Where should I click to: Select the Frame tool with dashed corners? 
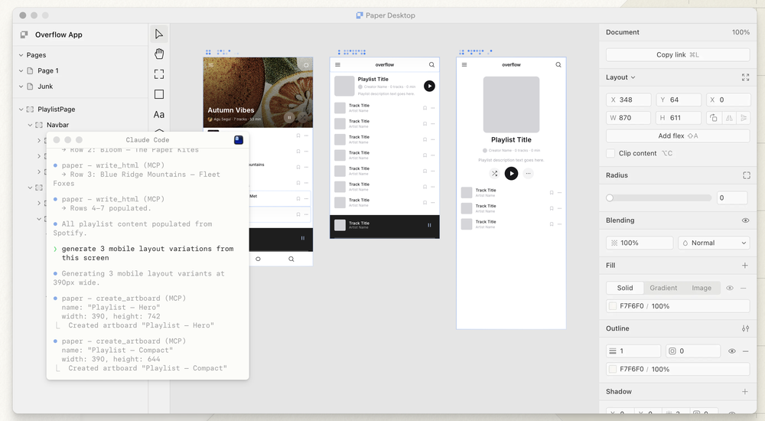coord(159,74)
